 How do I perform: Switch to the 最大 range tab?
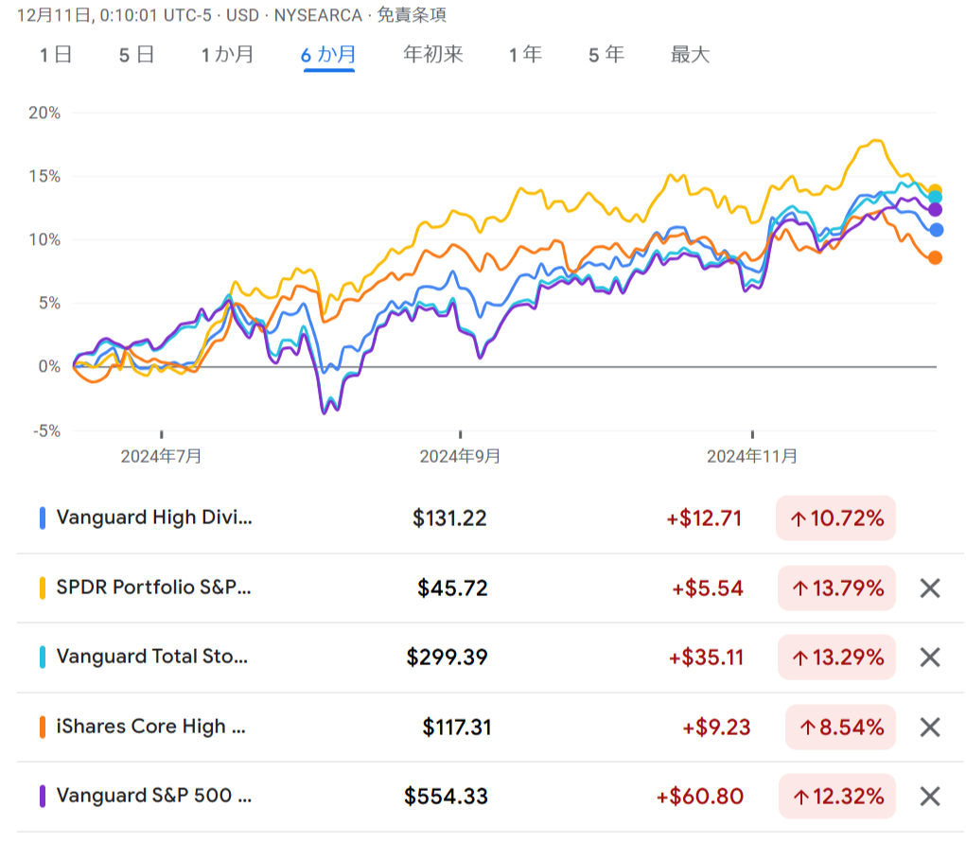point(690,55)
